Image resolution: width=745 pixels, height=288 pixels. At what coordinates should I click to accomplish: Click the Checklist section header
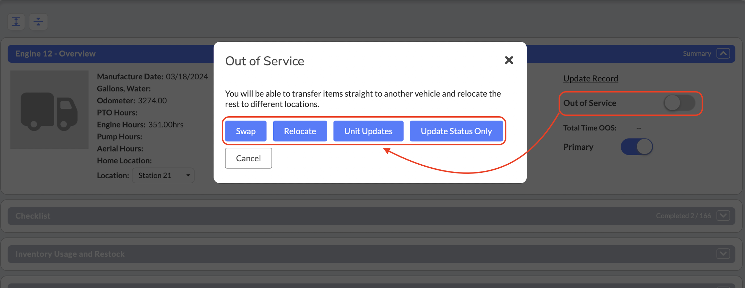pyautogui.click(x=33, y=216)
